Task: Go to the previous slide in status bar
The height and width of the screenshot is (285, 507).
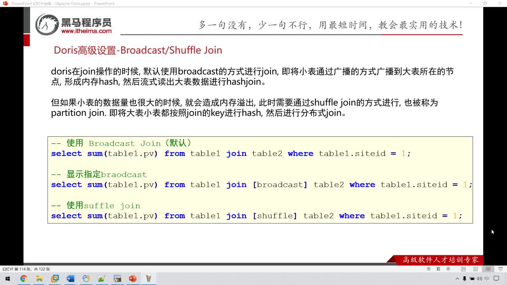Action: (429, 269)
